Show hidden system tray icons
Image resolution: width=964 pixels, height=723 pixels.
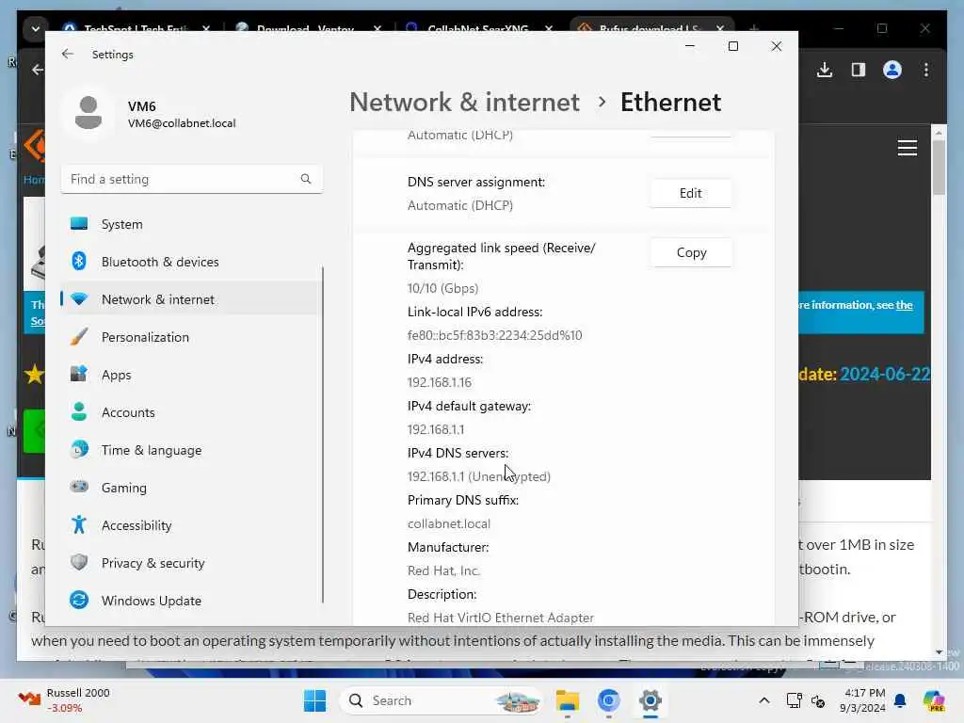coord(763,700)
